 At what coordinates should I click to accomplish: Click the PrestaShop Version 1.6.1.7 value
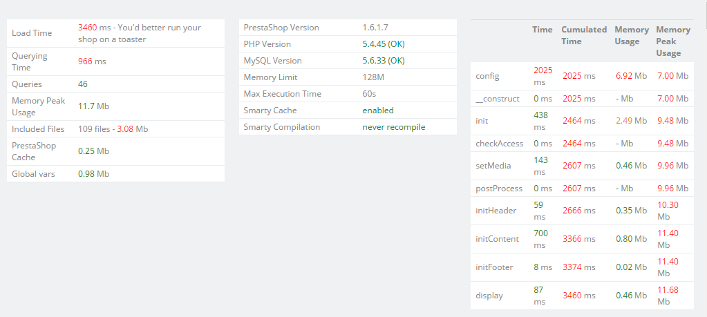click(x=375, y=28)
